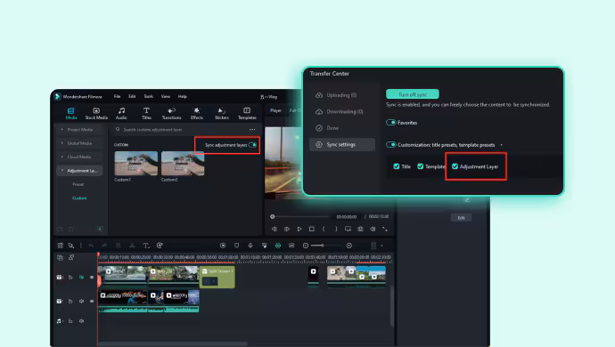Open the Tools menu
Image resolution: width=615 pixels, height=347 pixels.
point(148,96)
